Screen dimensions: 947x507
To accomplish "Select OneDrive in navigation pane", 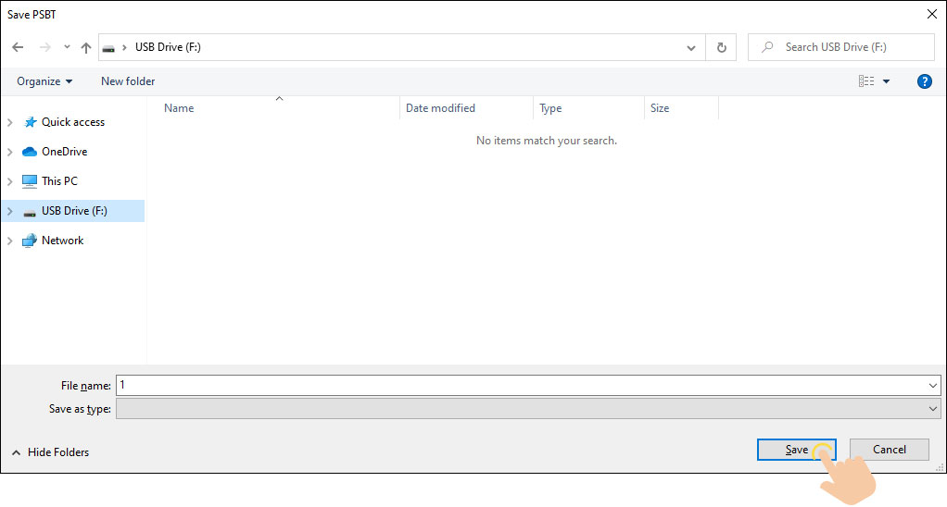I will point(64,152).
